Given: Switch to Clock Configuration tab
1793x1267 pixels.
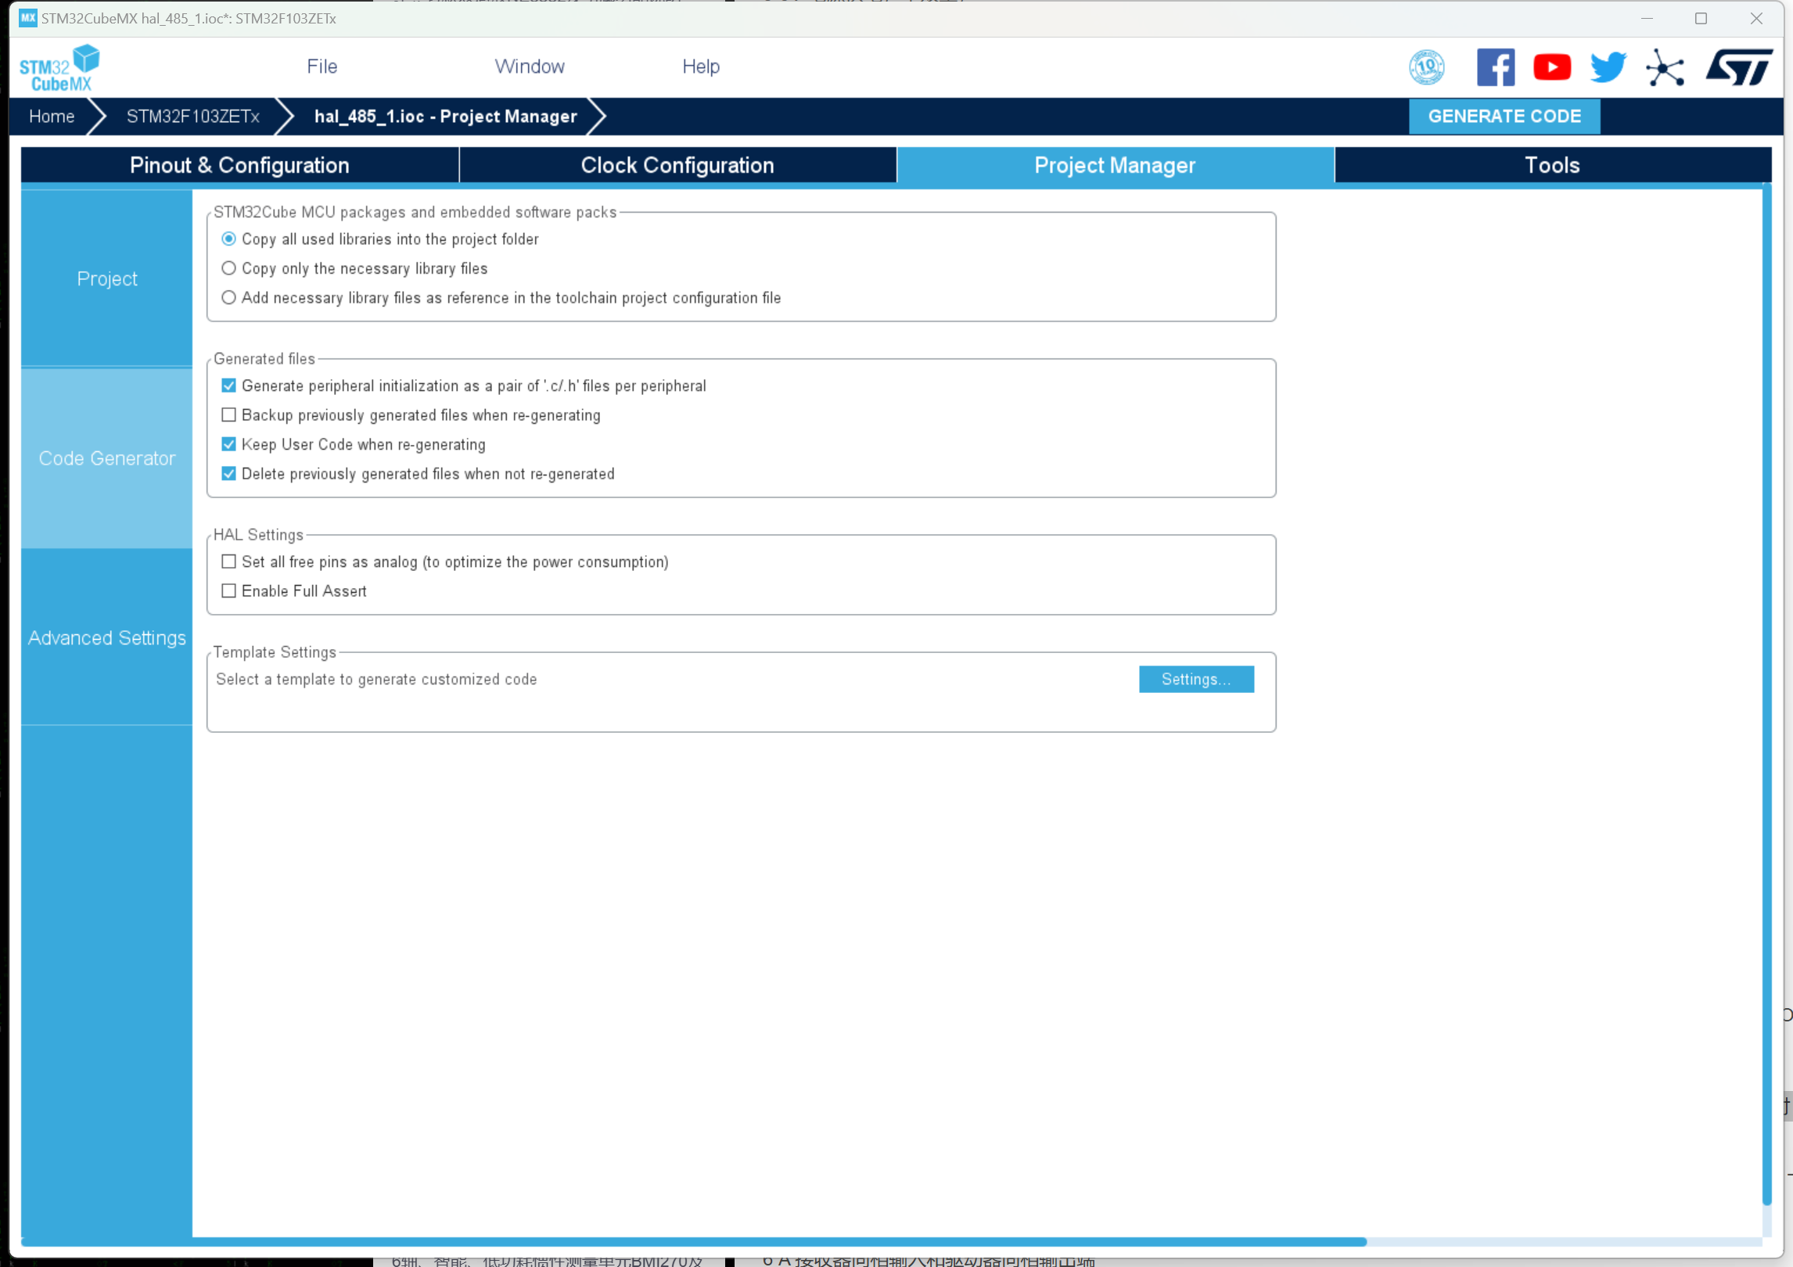Looking at the screenshot, I should 677,165.
